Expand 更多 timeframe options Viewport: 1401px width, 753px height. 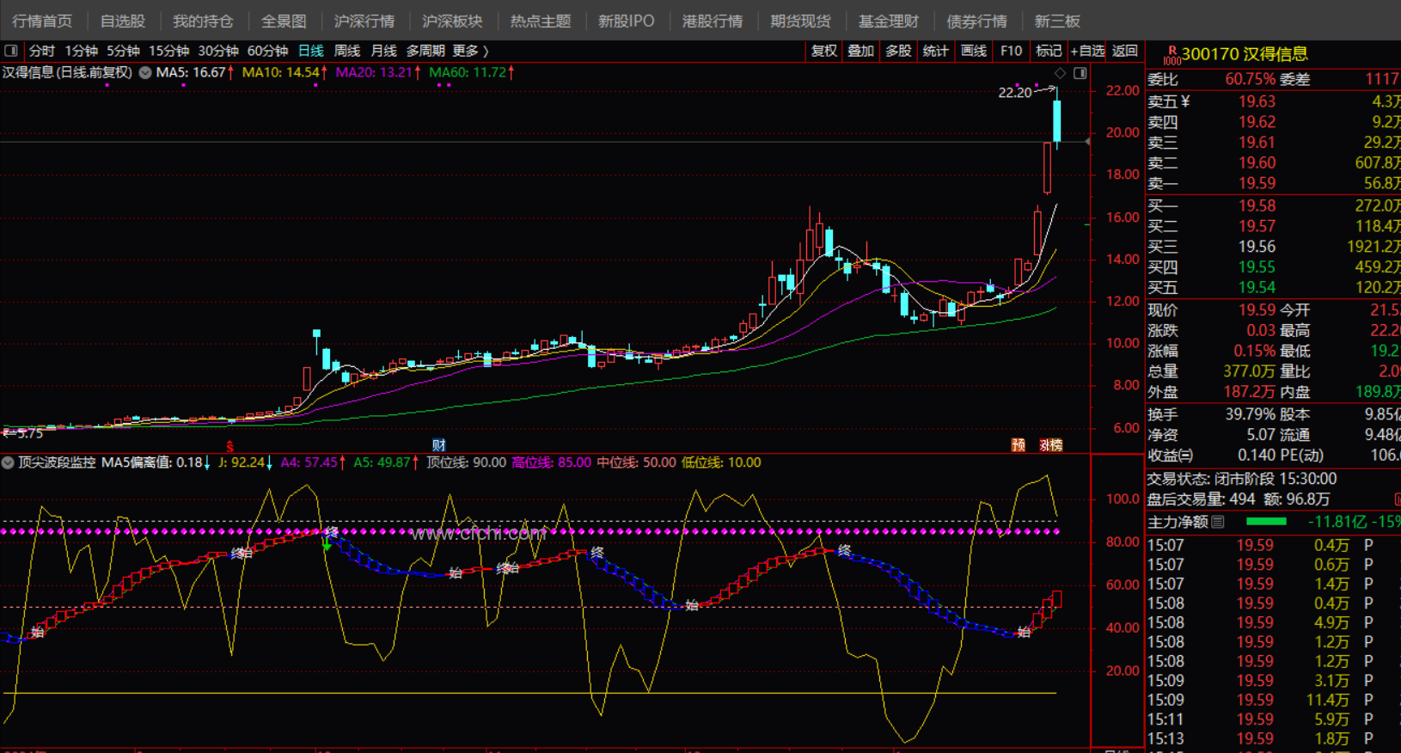click(x=470, y=51)
